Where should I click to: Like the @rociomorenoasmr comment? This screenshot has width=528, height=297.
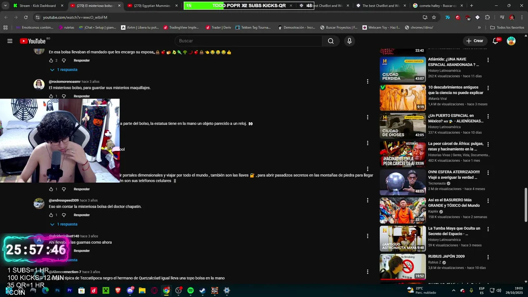click(51, 96)
